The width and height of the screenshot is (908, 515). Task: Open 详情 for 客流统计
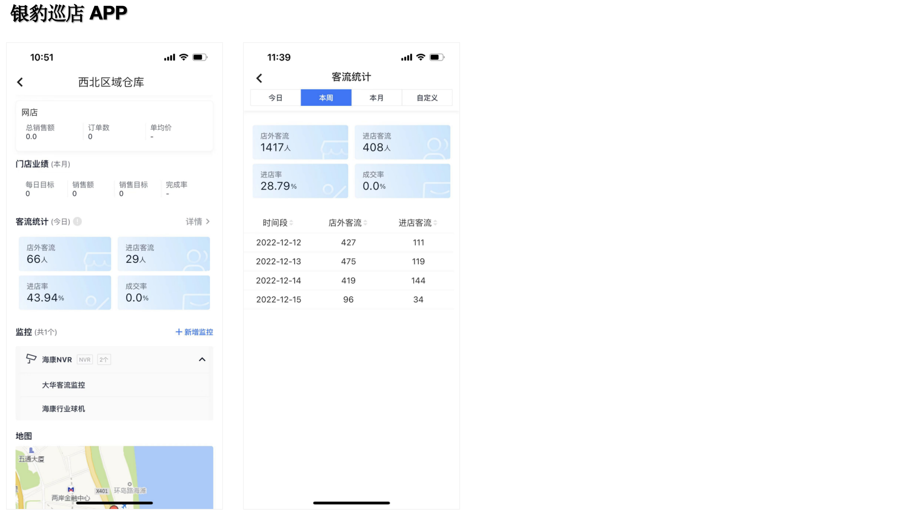pos(197,221)
